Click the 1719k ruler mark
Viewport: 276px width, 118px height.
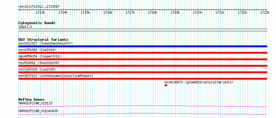(175, 12)
